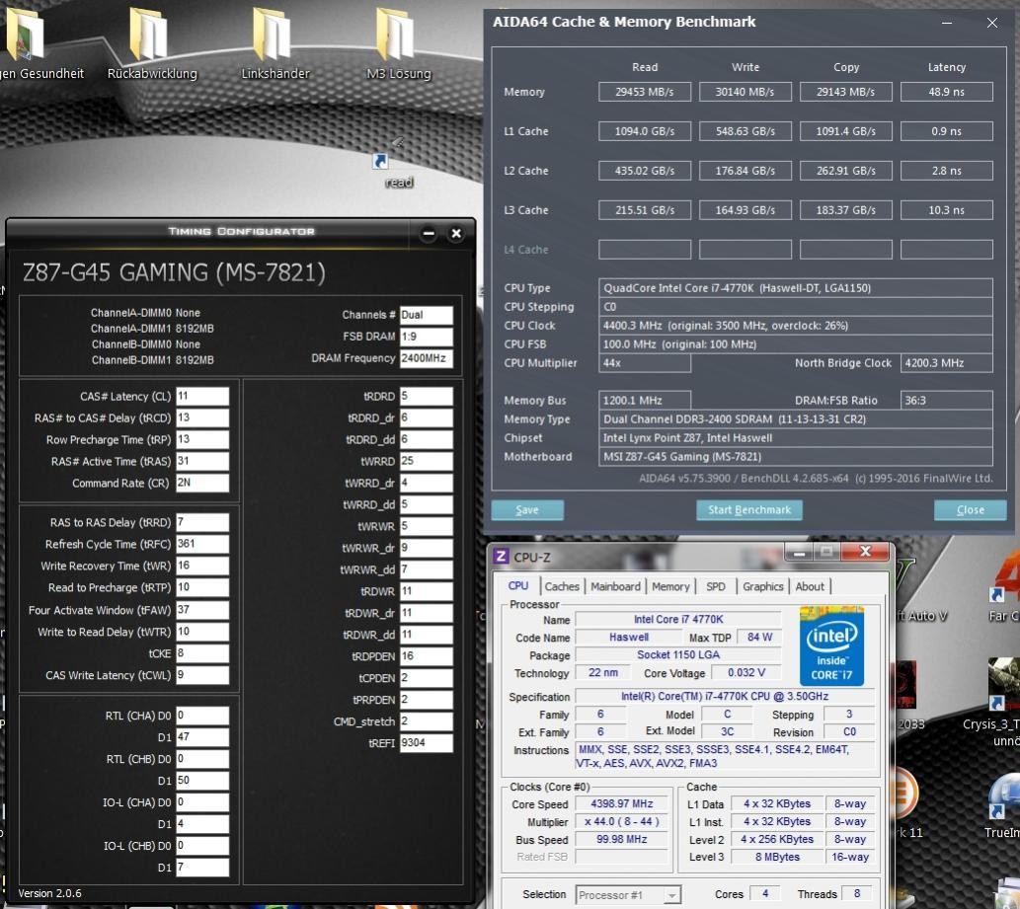Click the Version 2.0.6 label
Screen dimensions: 1020x909
tap(50, 893)
